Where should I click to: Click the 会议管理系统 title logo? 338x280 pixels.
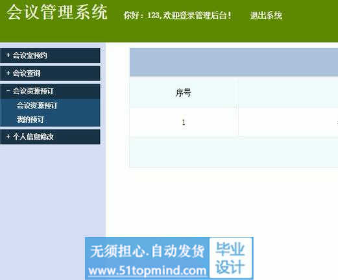click(x=57, y=12)
